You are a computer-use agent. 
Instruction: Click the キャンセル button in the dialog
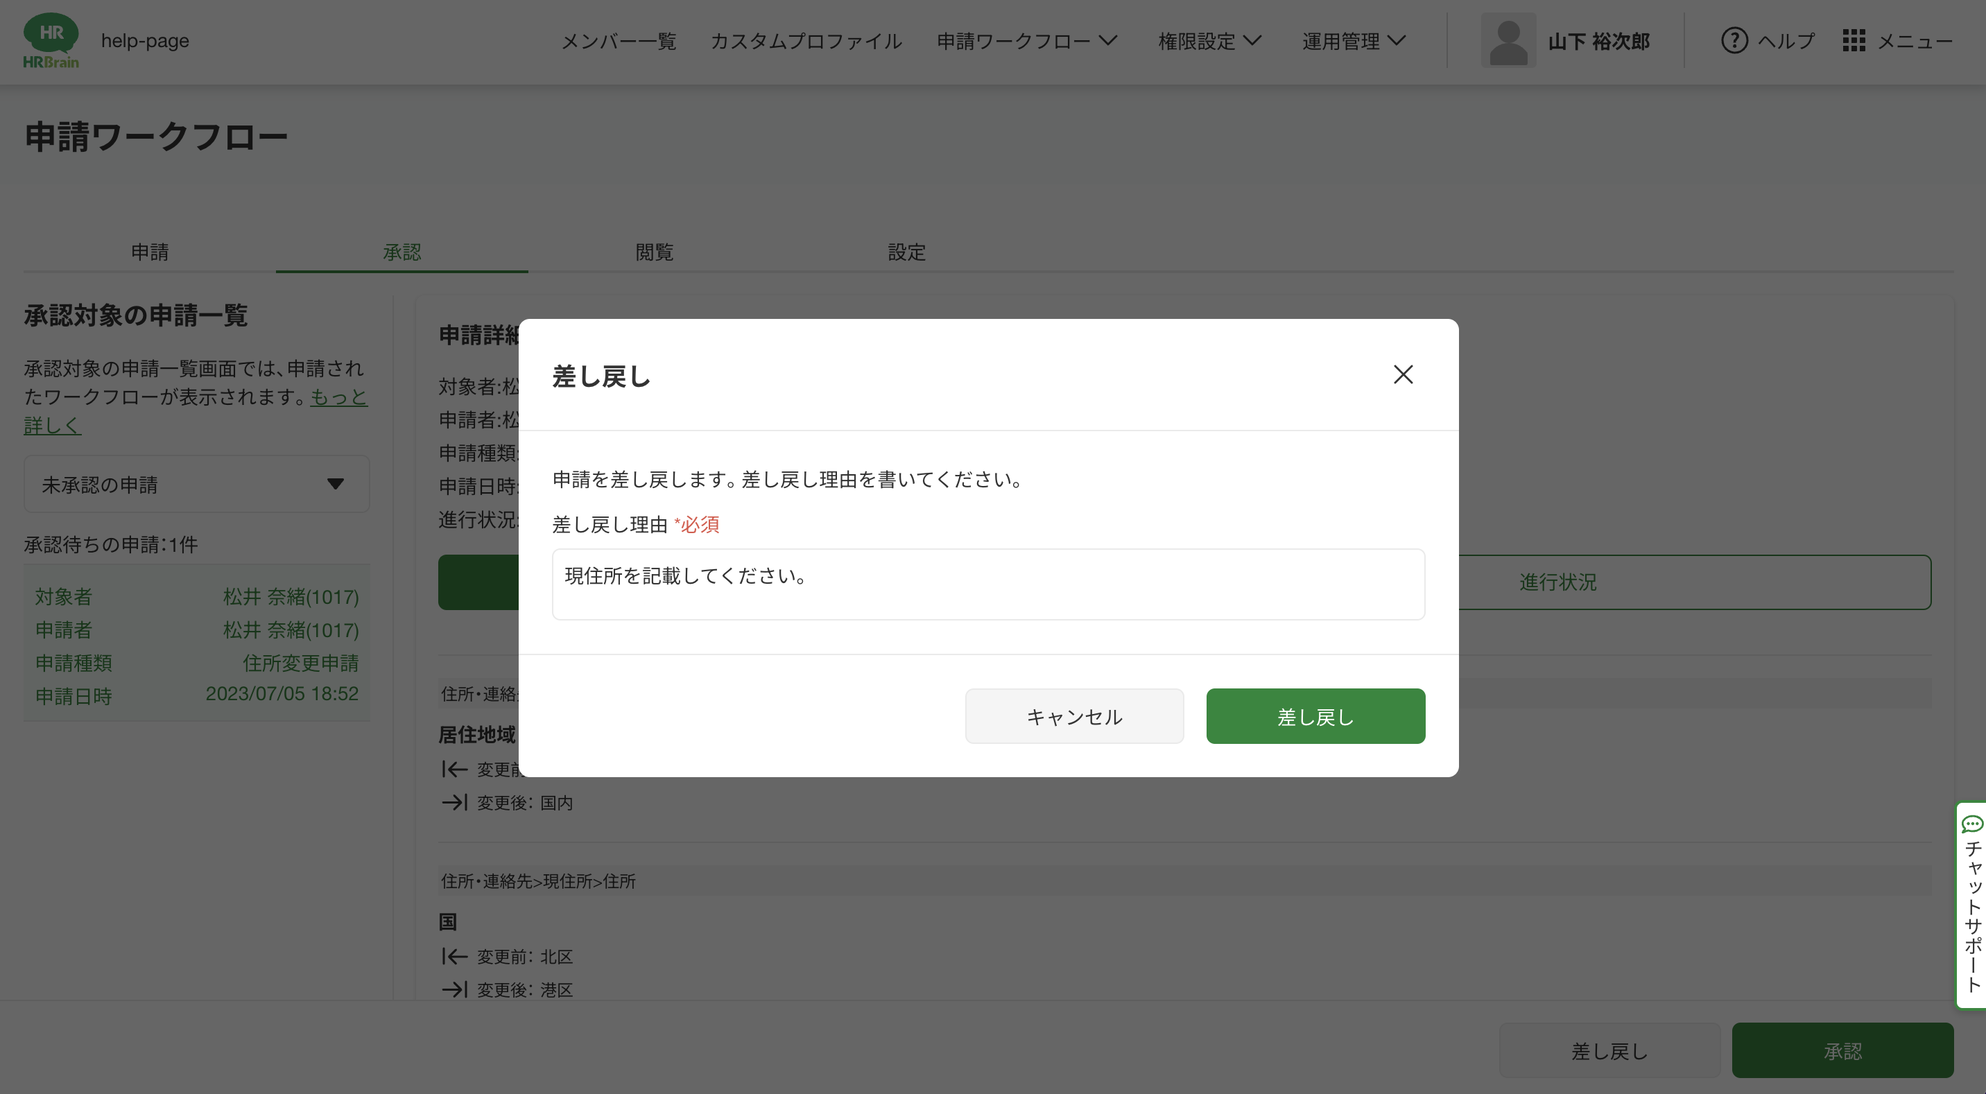[x=1074, y=716]
